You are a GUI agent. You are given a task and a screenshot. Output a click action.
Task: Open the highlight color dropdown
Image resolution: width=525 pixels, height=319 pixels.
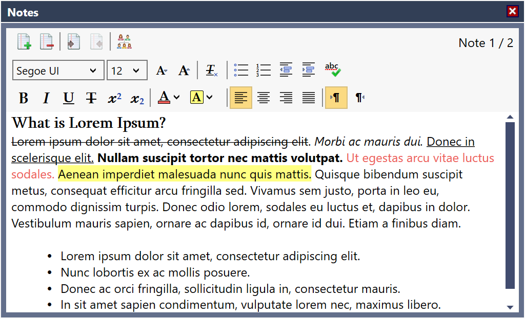point(210,97)
